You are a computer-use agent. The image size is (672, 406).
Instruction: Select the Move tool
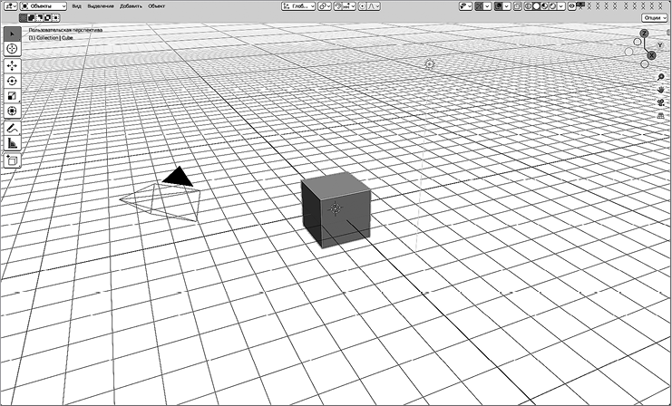13,66
